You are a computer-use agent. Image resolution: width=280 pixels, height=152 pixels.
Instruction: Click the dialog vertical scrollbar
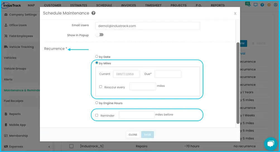238,83
